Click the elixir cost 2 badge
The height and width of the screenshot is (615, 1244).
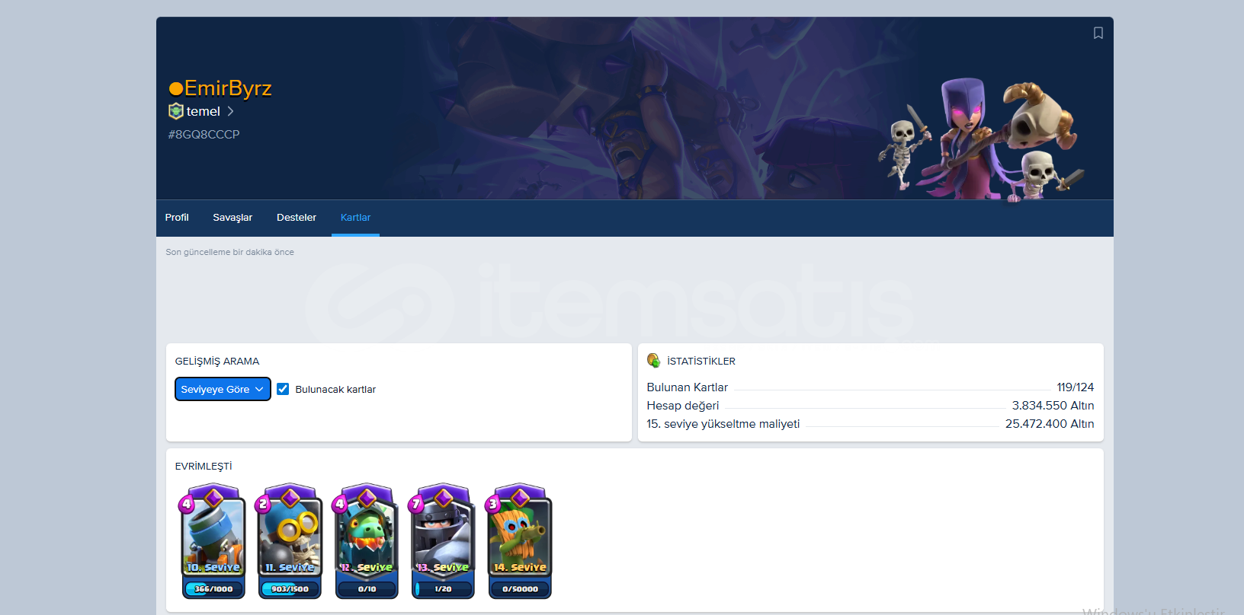click(263, 504)
